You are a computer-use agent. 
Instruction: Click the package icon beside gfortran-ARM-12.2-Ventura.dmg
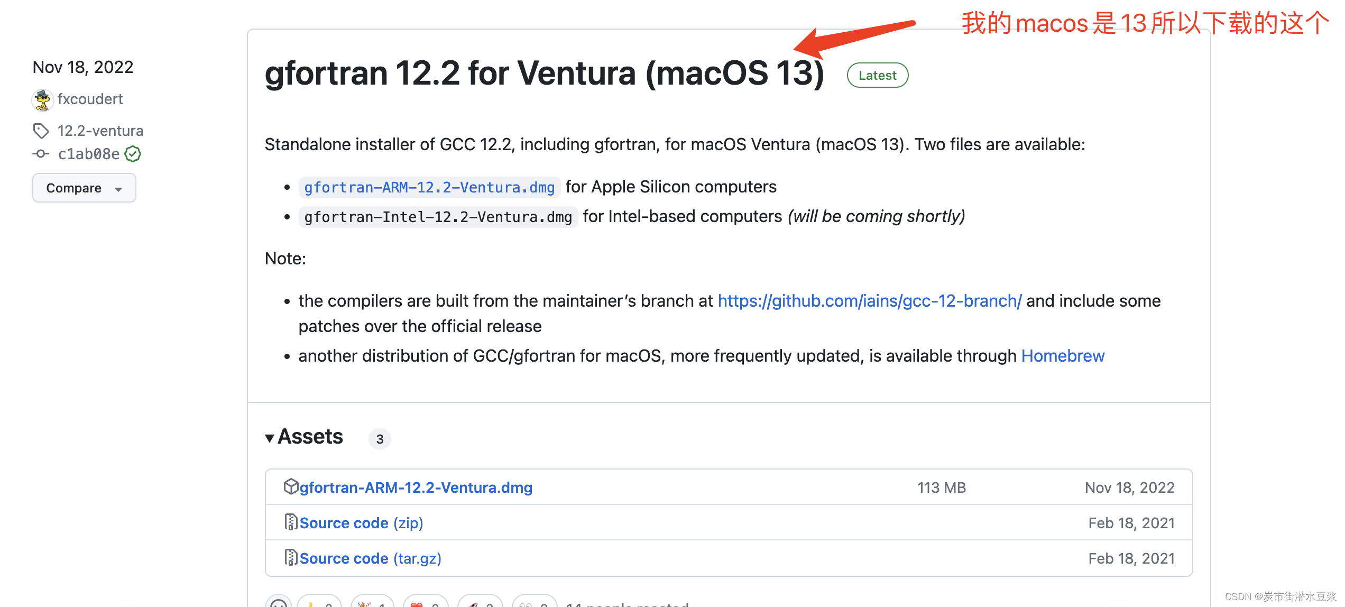pos(291,487)
